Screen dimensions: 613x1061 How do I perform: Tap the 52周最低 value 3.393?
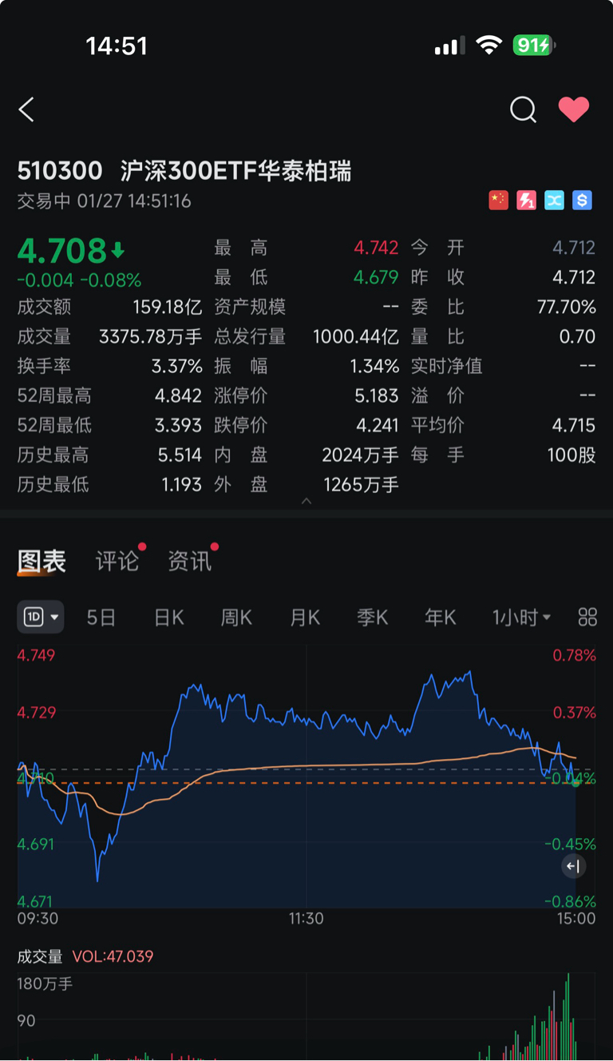pos(180,425)
